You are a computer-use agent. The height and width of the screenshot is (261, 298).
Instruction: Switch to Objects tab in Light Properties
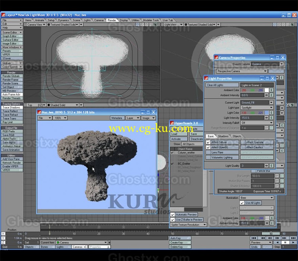(x=237, y=136)
